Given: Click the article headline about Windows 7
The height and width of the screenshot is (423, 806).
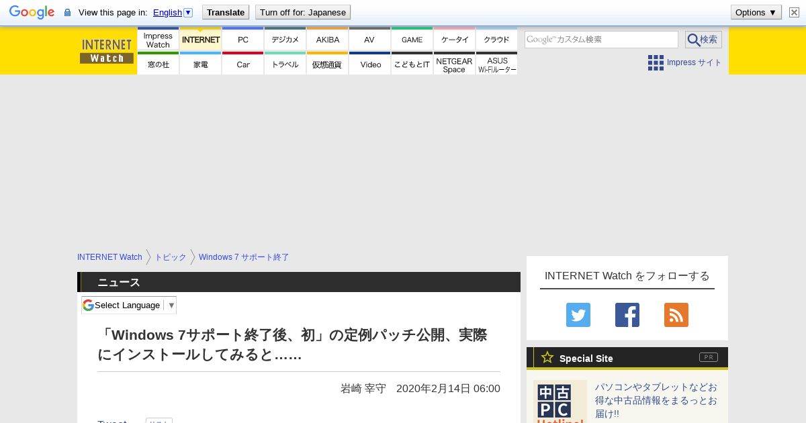Looking at the screenshot, I should click(x=292, y=344).
